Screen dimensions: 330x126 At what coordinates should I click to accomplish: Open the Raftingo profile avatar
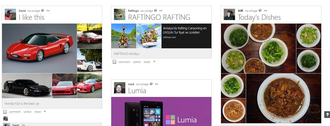click(120, 15)
